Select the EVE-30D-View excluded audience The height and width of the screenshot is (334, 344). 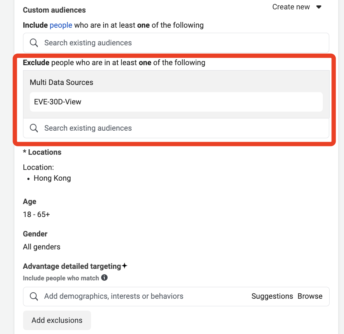coord(176,102)
